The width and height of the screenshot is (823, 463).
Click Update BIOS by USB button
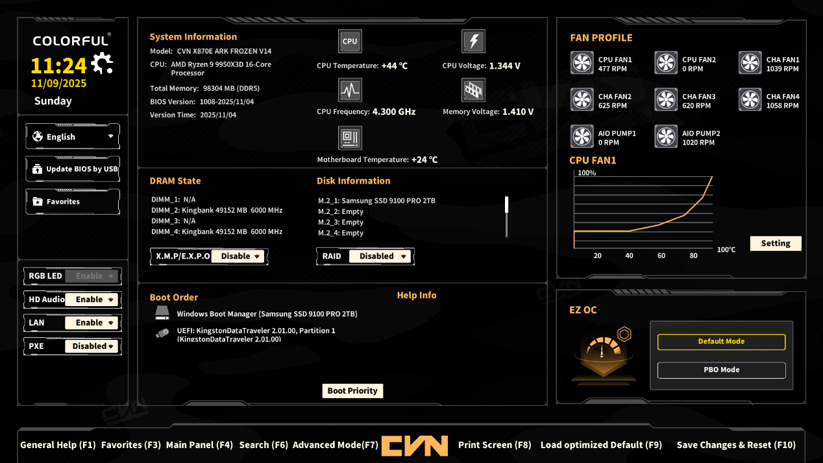[x=73, y=169]
